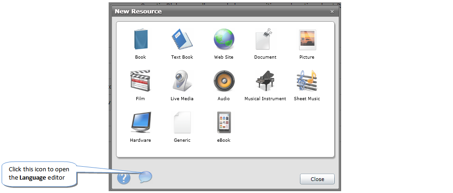Open help with the question mark icon
This screenshot has width=453, height=193.
(x=124, y=178)
